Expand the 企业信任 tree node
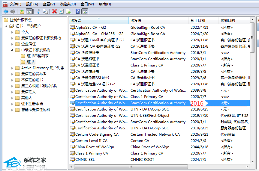 point(12,44)
